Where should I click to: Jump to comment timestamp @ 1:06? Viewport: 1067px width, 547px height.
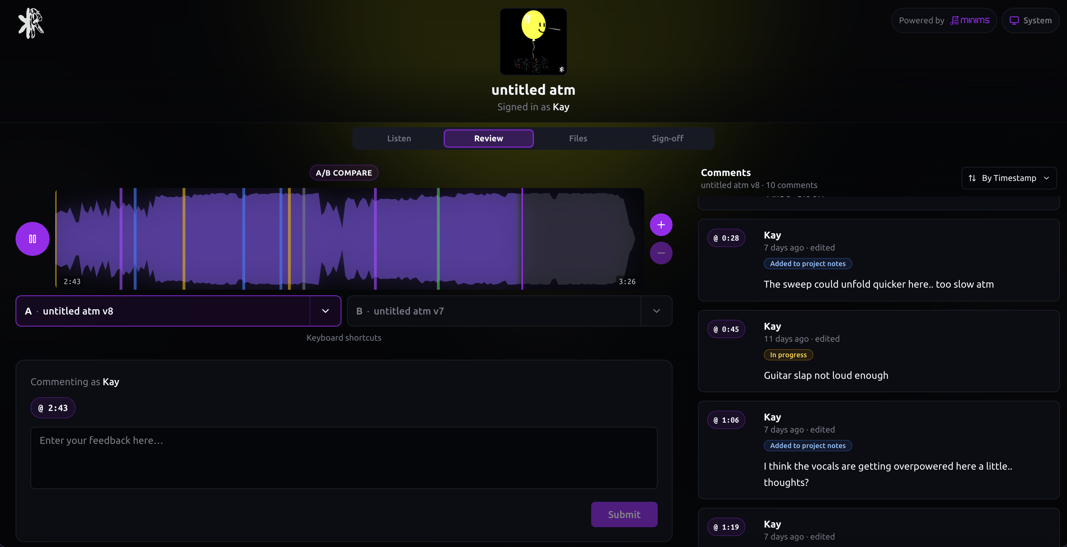726,420
